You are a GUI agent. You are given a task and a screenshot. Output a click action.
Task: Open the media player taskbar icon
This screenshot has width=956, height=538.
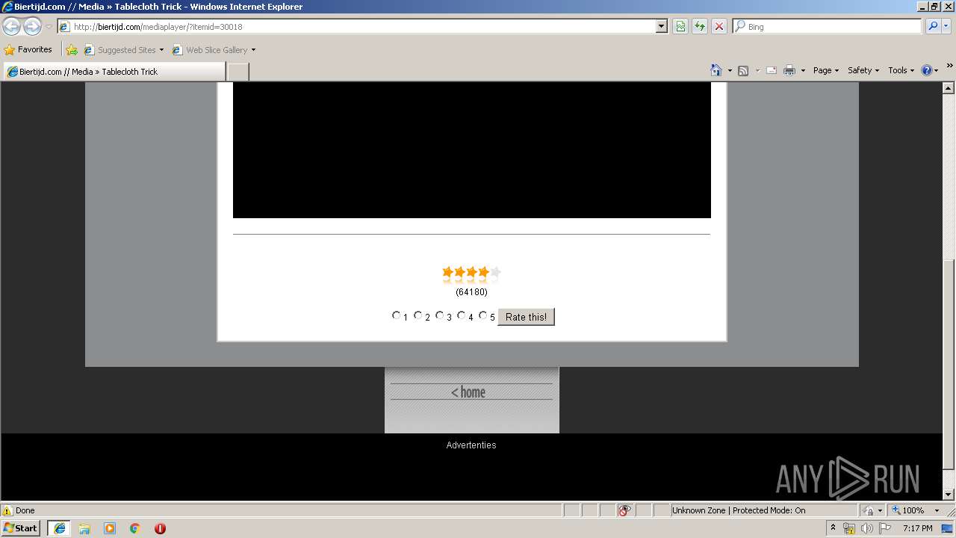110,528
